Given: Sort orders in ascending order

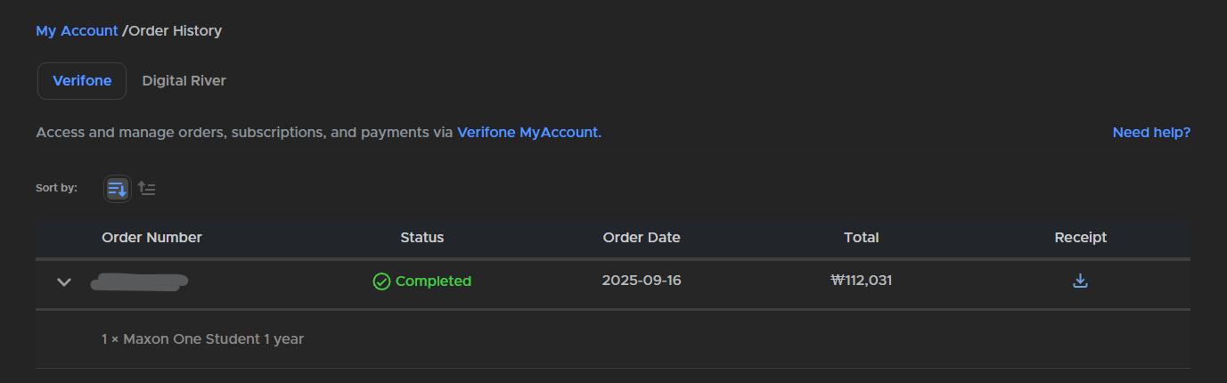Looking at the screenshot, I should [147, 189].
